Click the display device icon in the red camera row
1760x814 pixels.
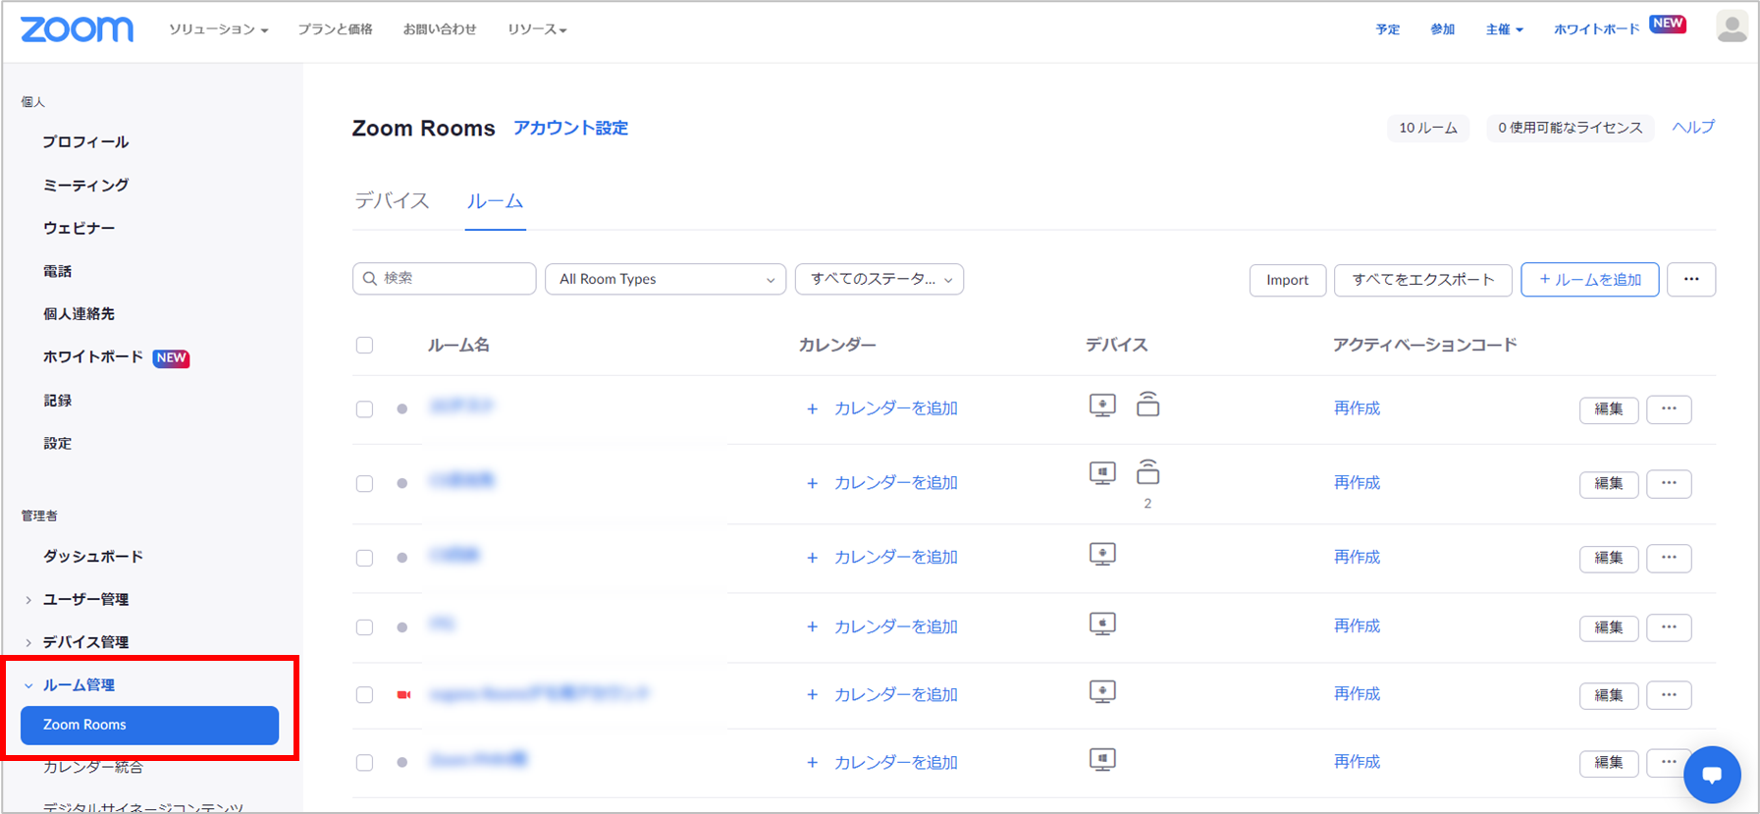point(1102,692)
